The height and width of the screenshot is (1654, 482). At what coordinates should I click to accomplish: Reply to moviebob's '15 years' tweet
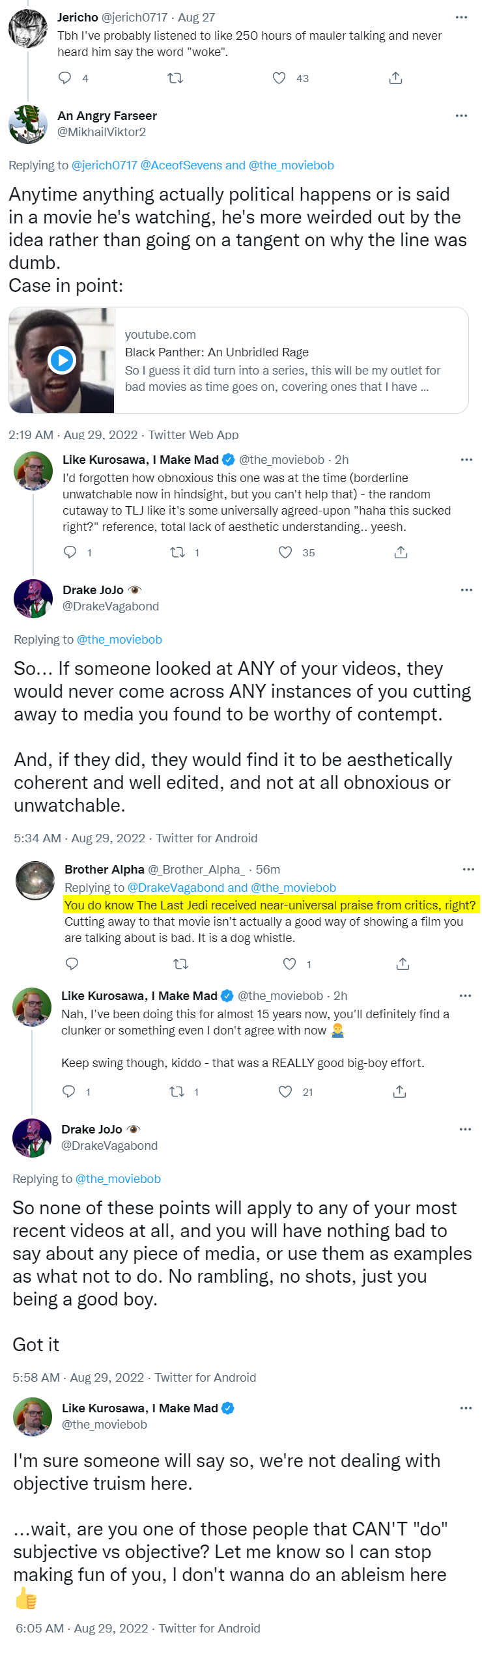pos(69,1092)
